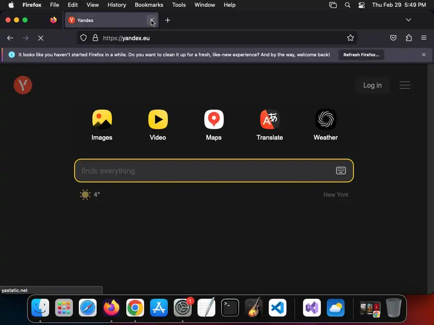Launch Google Chrome from the Dock

pyautogui.click(x=135, y=308)
